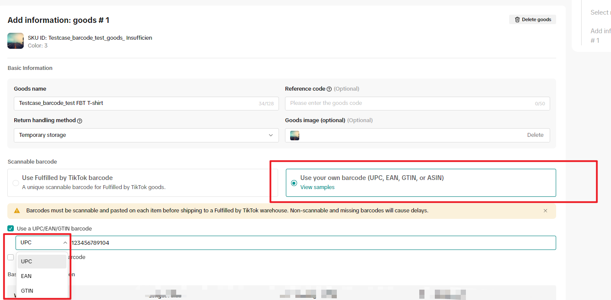Click the trash icon in Delete goods
This screenshot has width=611, height=300.
517,19
